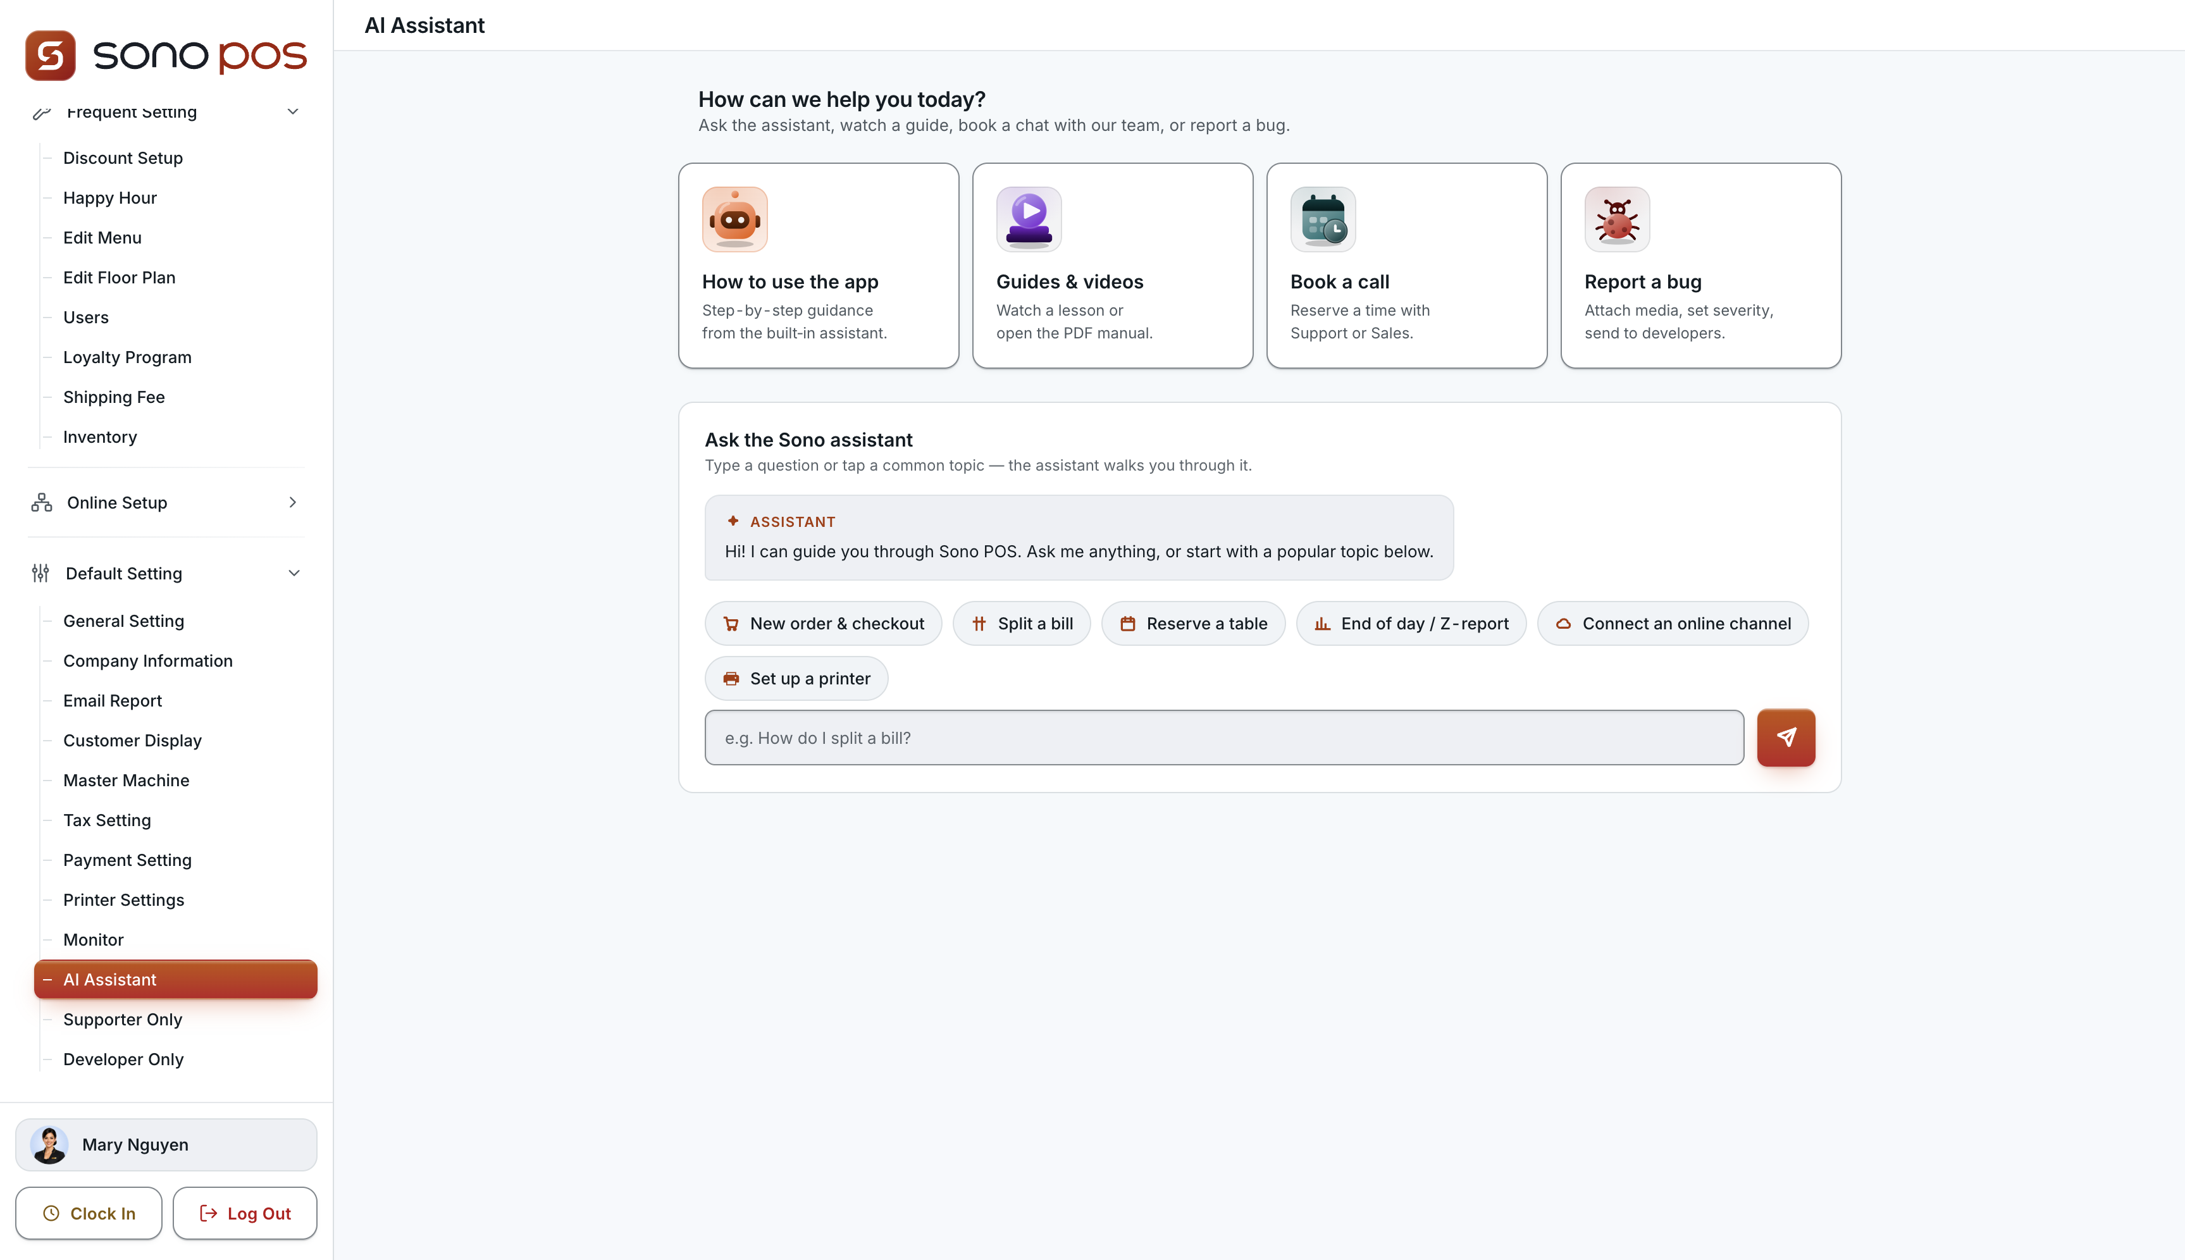Click the sparkle icon beside ASSISTANT label
The width and height of the screenshot is (2185, 1260).
[733, 521]
